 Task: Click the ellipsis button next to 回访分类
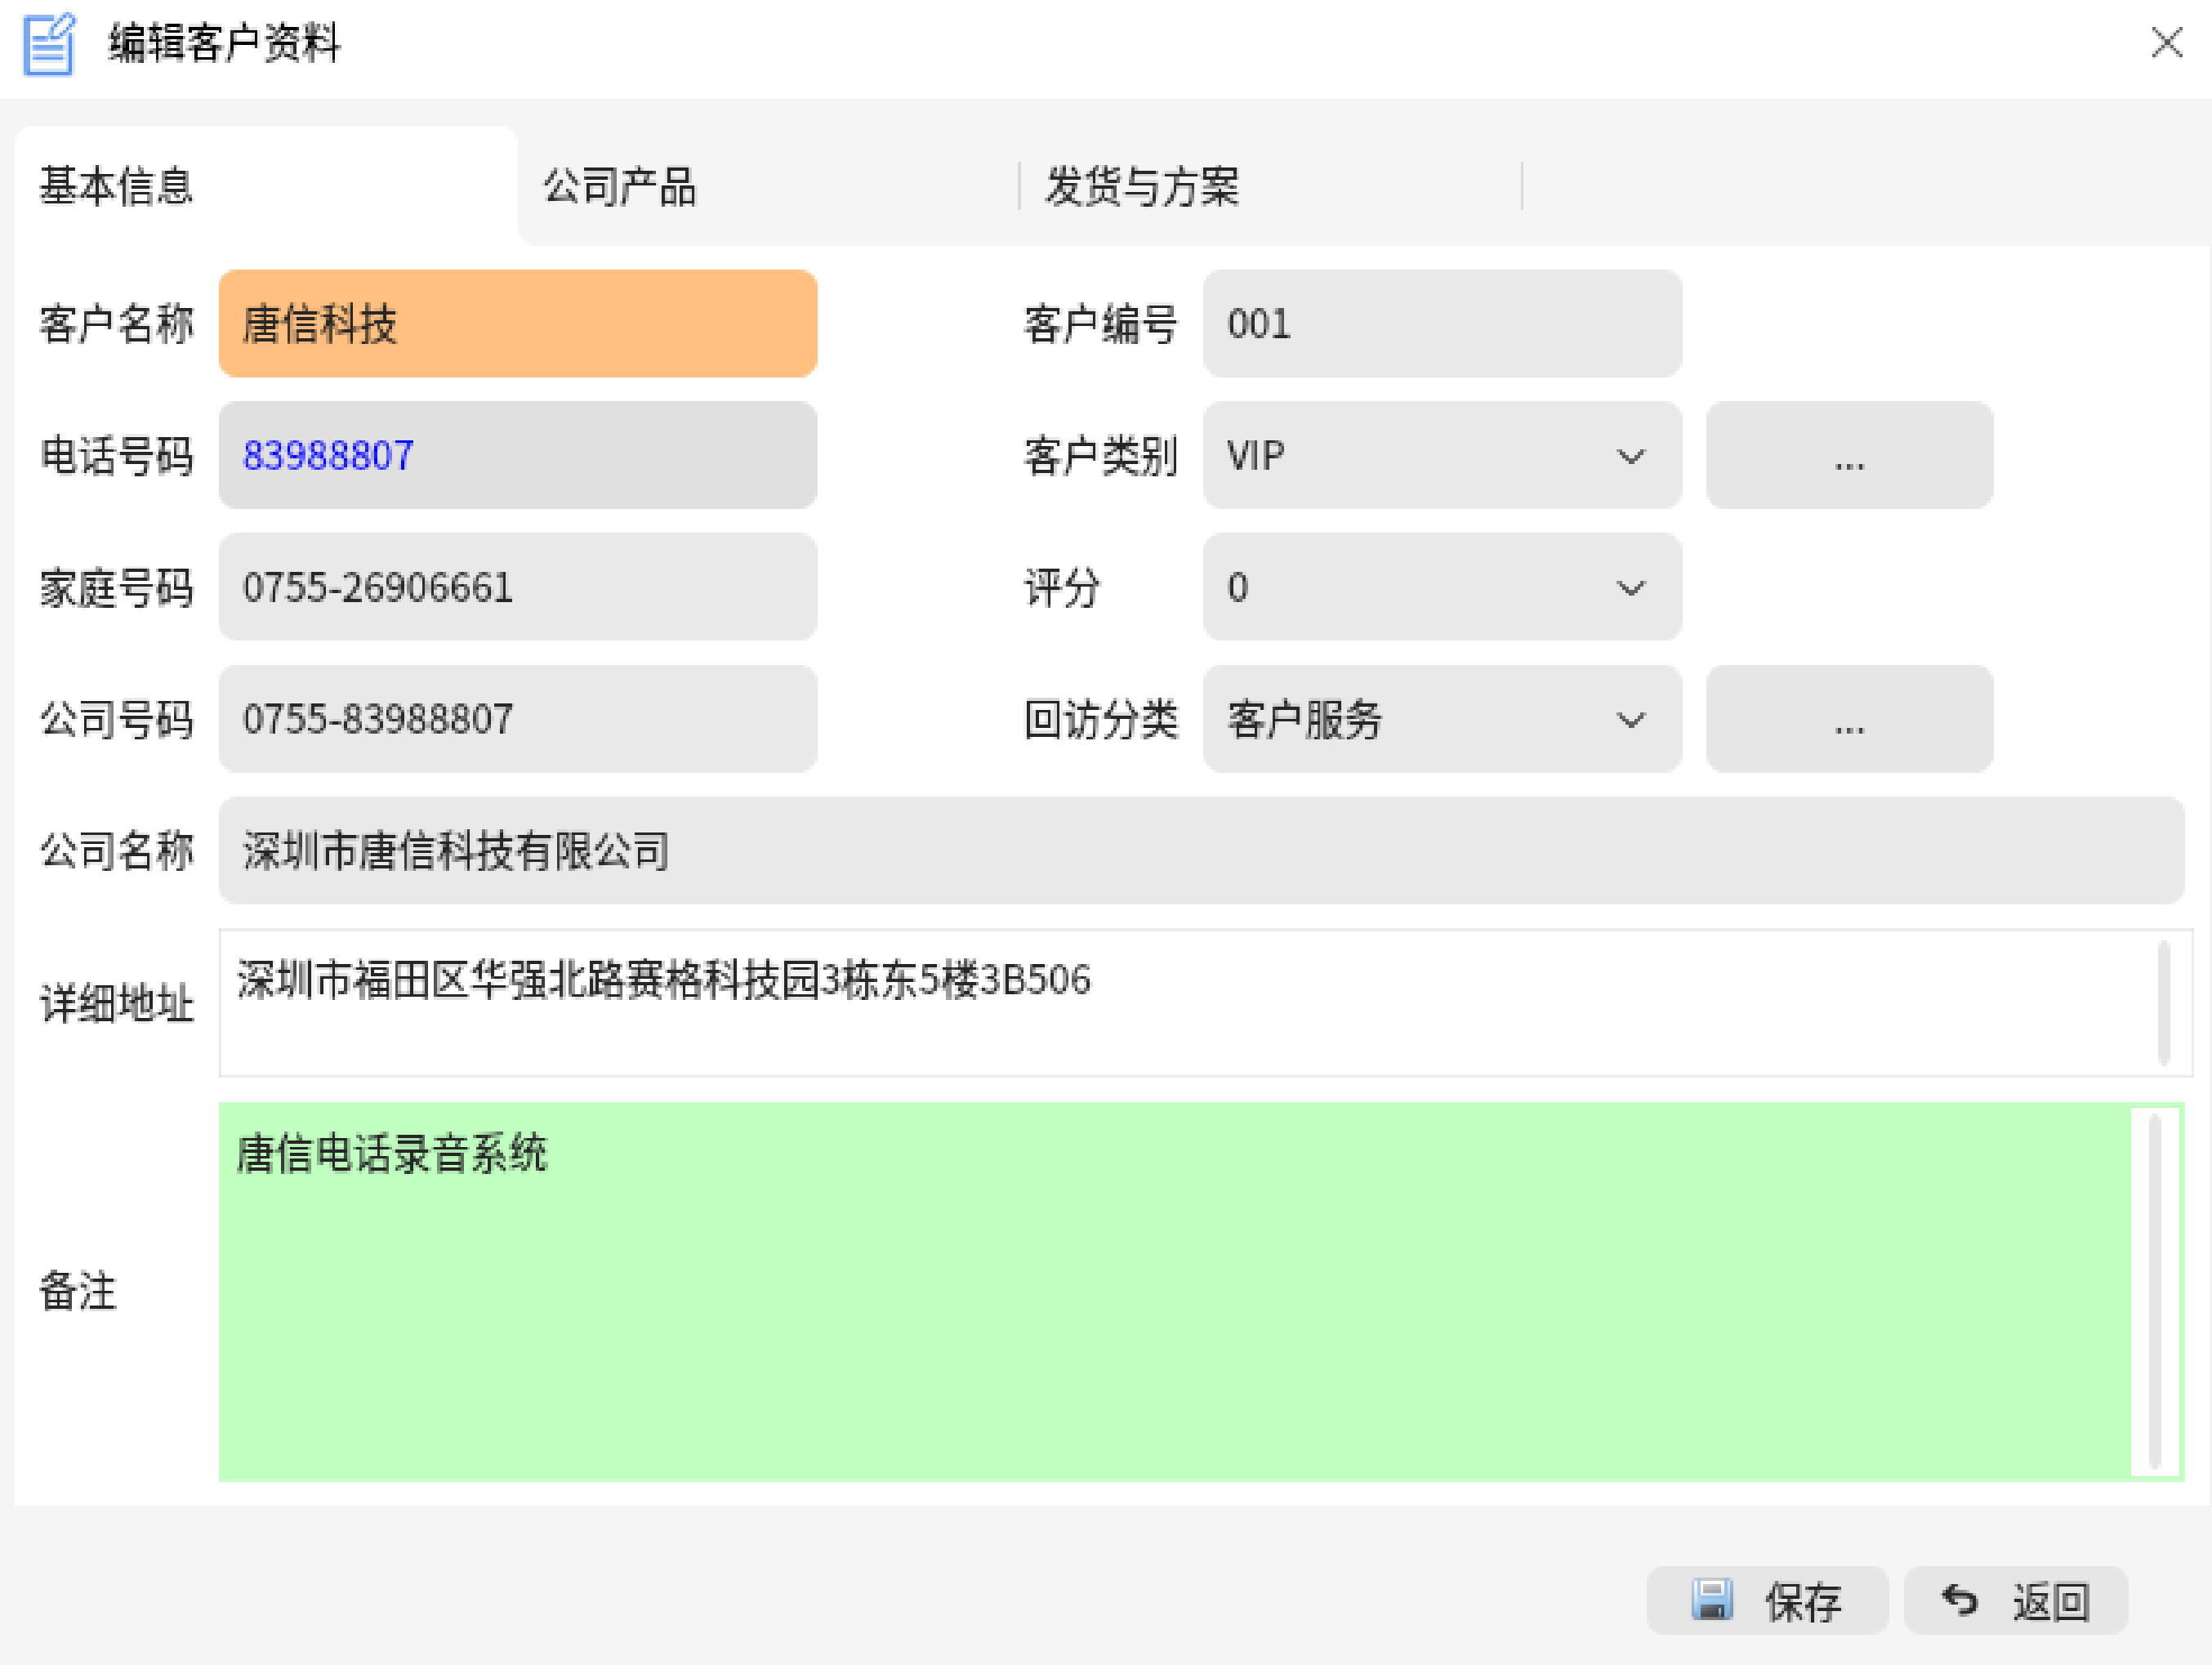tap(1849, 719)
